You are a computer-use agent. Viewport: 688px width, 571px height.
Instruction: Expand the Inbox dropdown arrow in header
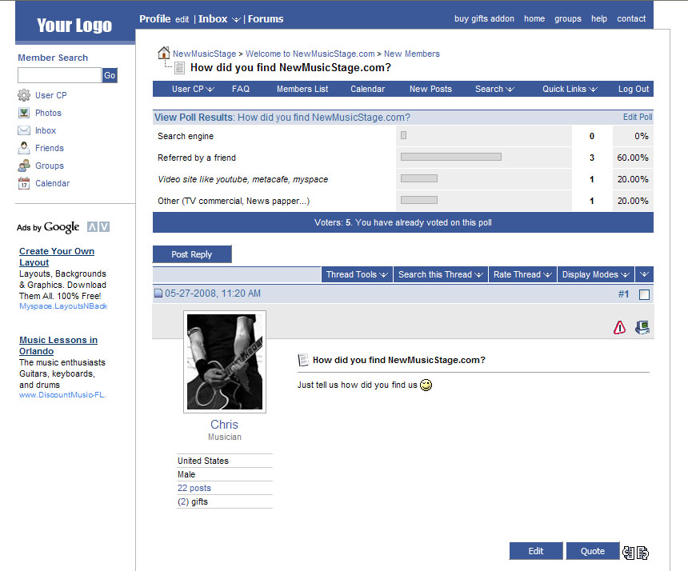tap(236, 19)
